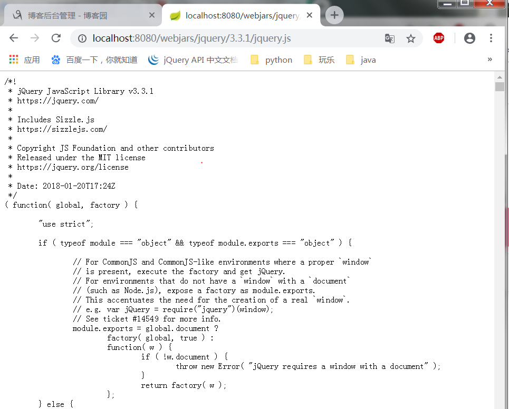View site information icon in address bar
This screenshot has width=509, height=409.
point(82,38)
